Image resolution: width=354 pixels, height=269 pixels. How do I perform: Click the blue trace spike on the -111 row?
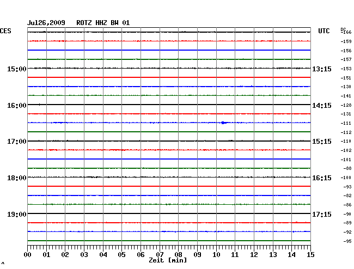(x=223, y=123)
